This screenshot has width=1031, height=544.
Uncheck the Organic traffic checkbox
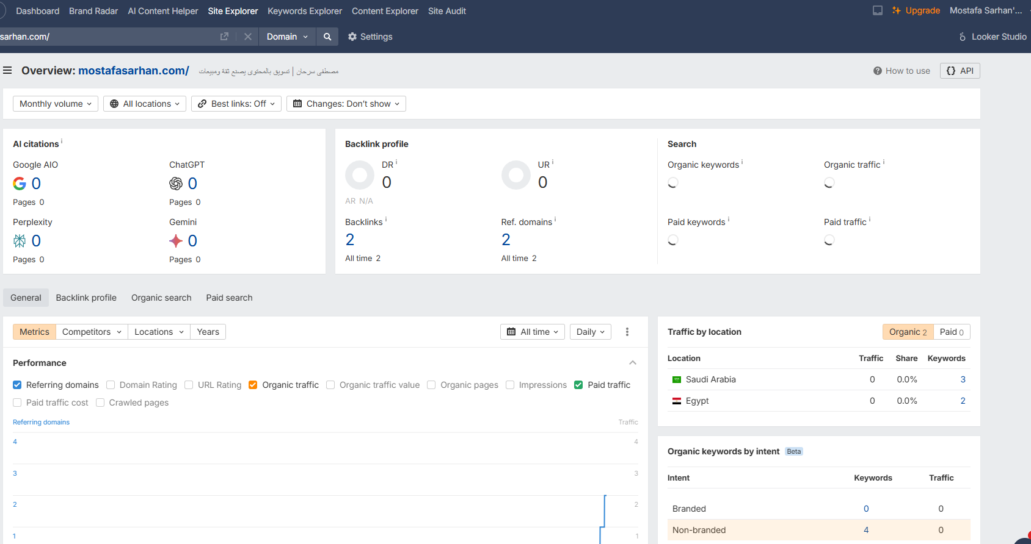coord(253,385)
